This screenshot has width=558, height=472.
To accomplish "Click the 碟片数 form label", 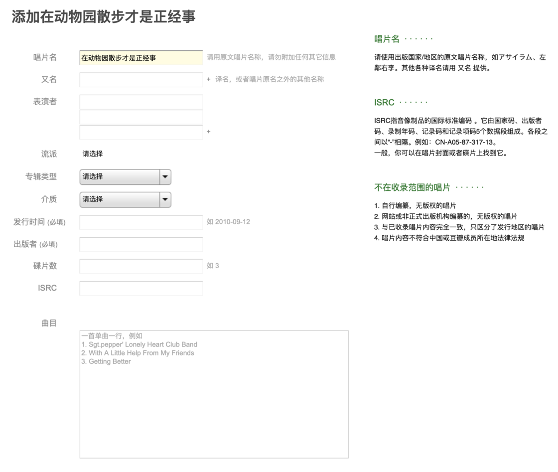I will coord(45,266).
